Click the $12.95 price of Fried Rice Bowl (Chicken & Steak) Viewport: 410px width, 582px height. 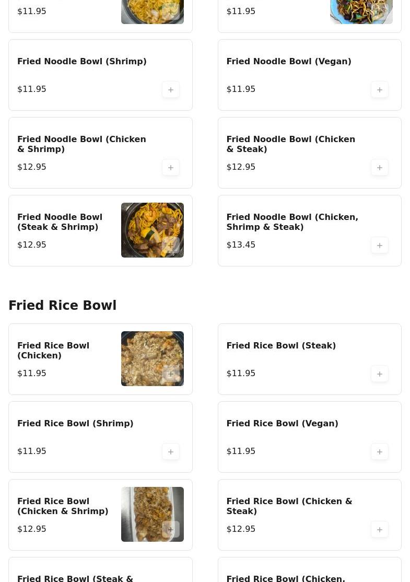[x=241, y=529]
